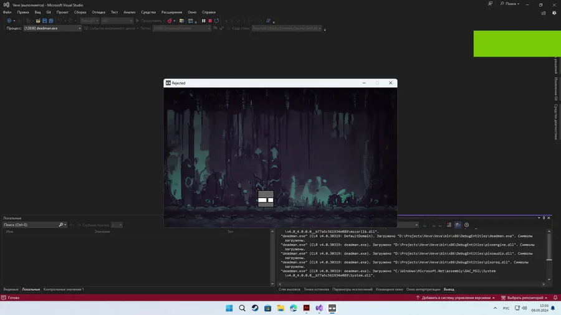Switch to the Командное окно tab
The image size is (561, 315).
point(389,289)
